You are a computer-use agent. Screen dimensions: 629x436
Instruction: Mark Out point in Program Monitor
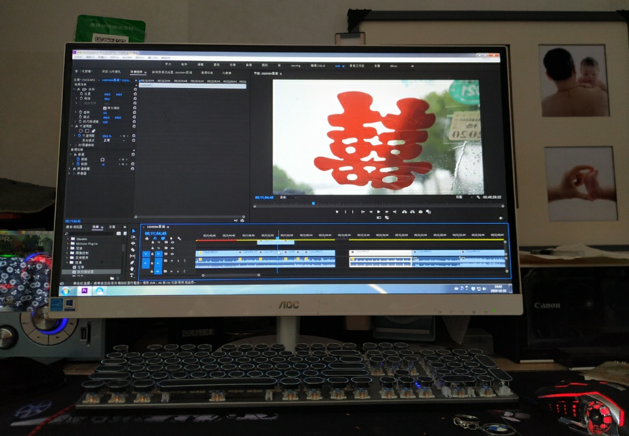coord(353,212)
